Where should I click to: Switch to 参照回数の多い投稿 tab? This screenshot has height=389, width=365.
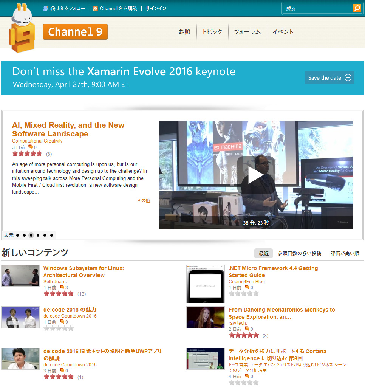(300, 253)
